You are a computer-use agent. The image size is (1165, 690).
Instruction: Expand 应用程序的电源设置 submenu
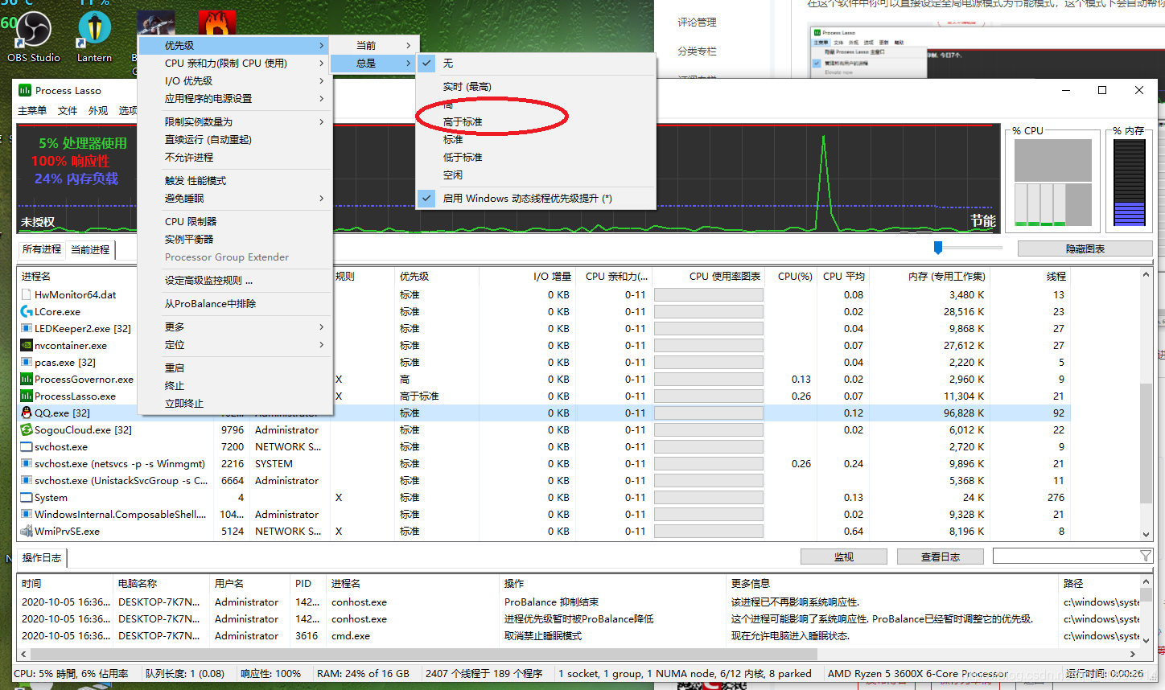(235, 99)
